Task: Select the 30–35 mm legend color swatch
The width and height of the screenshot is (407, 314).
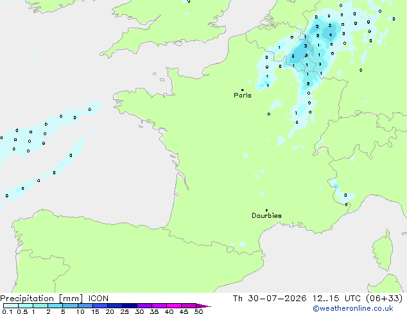Action: pos(144,306)
